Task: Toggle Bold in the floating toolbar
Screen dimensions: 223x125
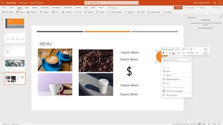Action: [163, 53]
